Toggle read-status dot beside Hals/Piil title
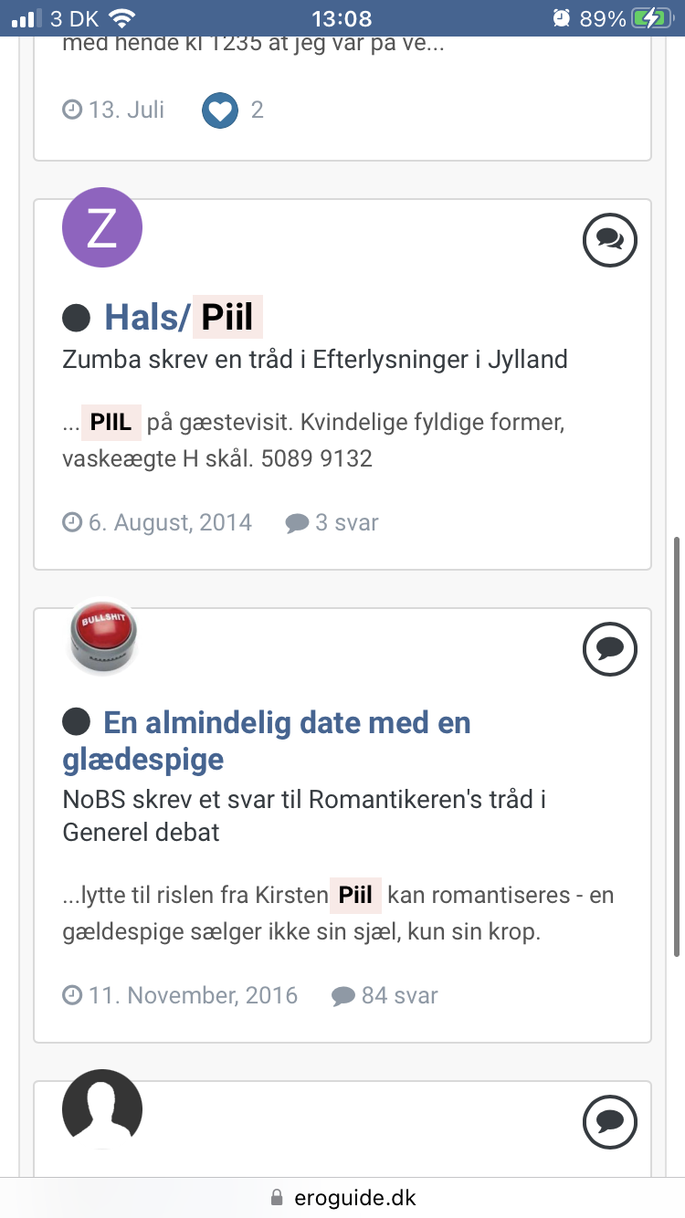The height and width of the screenshot is (1218, 685). pyautogui.click(x=77, y=318)
